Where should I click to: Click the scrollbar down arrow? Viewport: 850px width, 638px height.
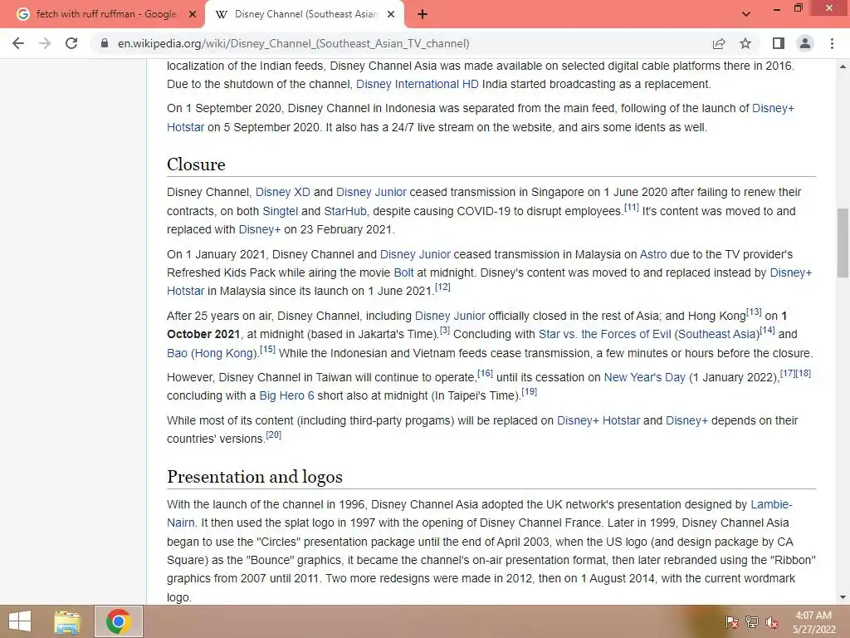(x=843, y=597)
